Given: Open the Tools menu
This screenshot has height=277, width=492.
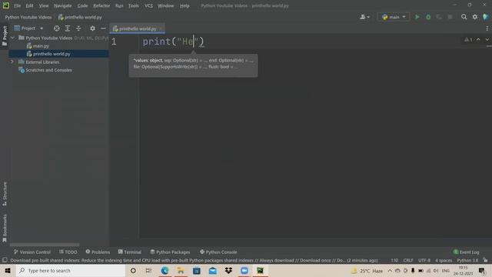Looking at the screenshot, I should (x=133, y=5).
